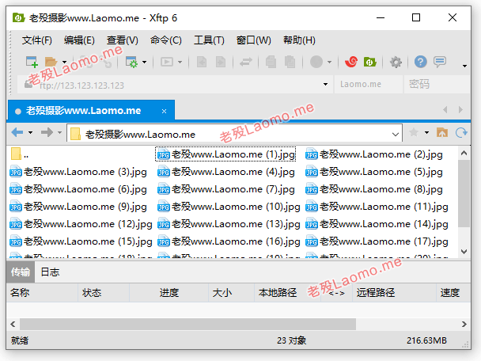Open the session properties gear icon
Viewport: 481px width, 361px height.
[x=132, y=62]
